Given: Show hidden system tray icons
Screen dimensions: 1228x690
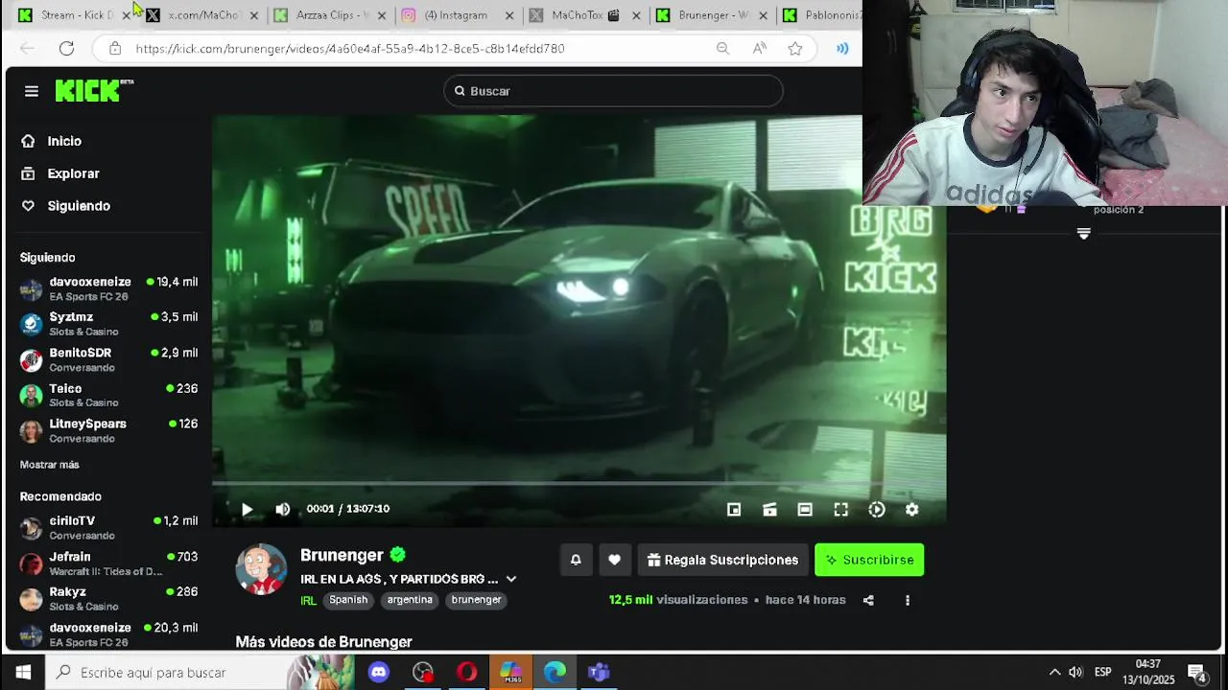Looking at the screenshot, I should tap(1054, 672).
